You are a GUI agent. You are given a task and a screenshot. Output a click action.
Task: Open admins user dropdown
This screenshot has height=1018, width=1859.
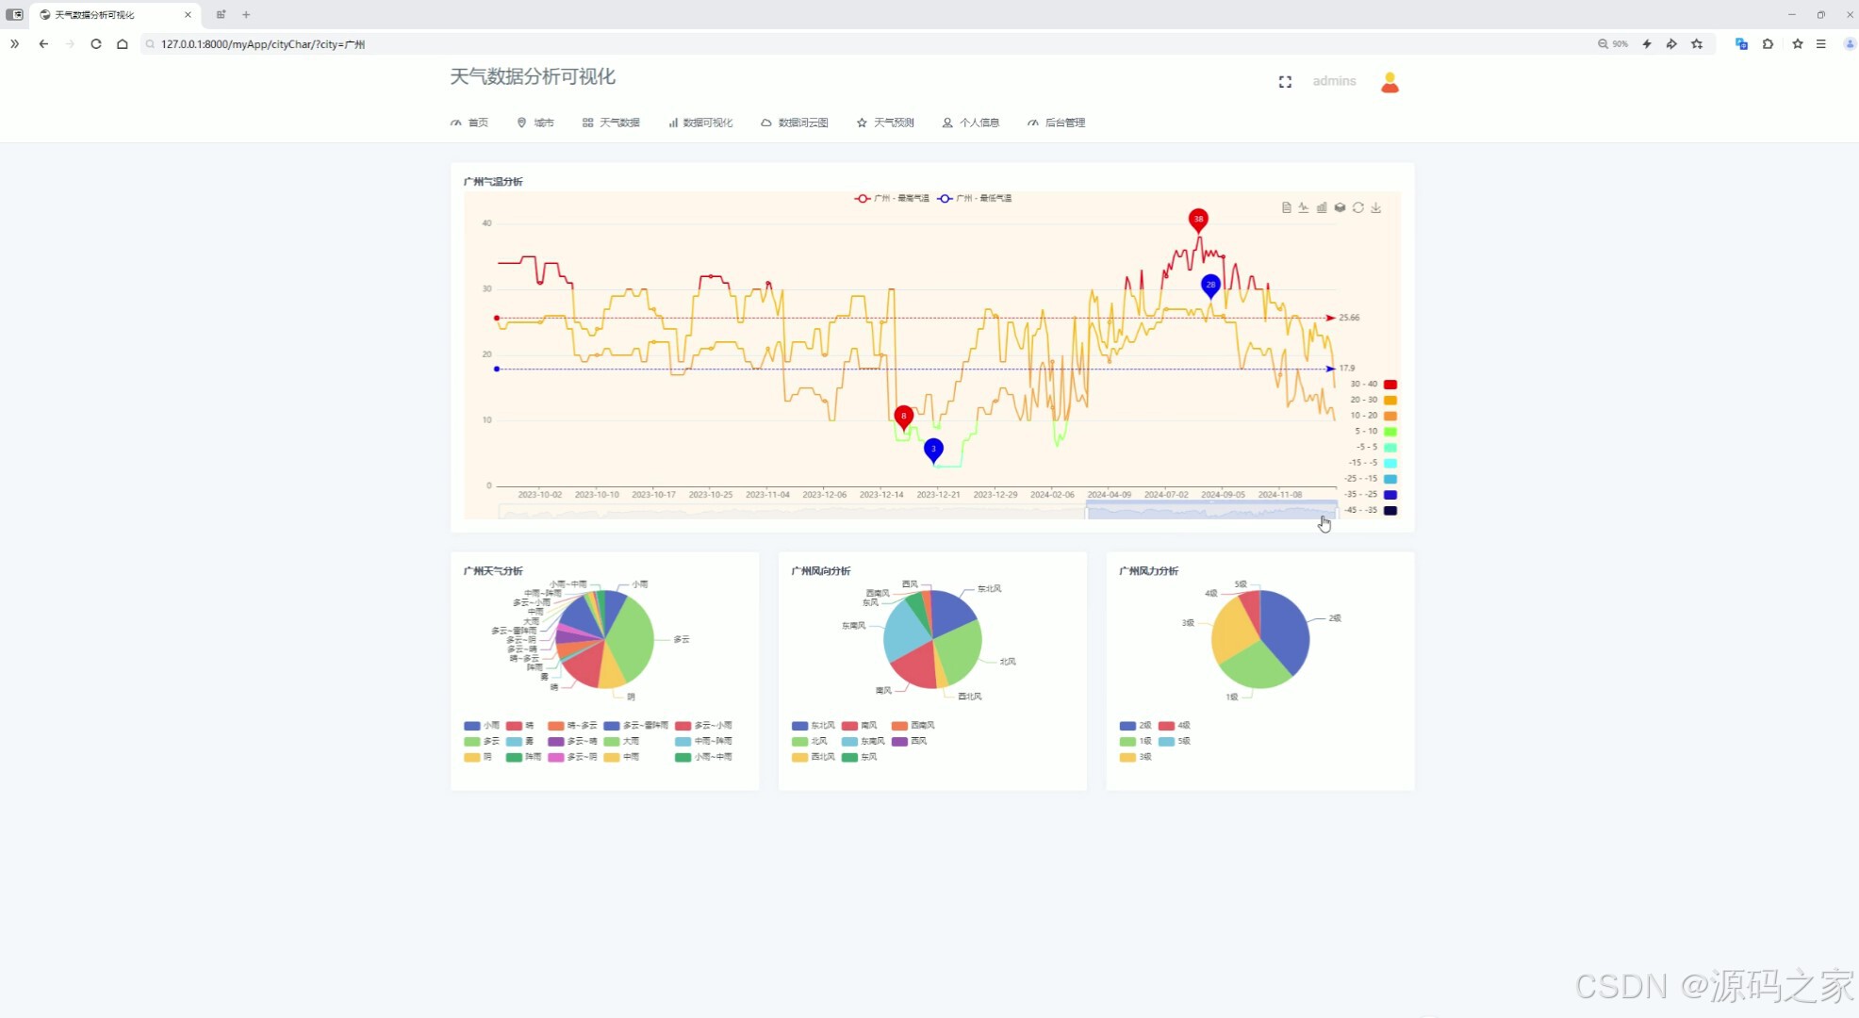[1334, 81]
